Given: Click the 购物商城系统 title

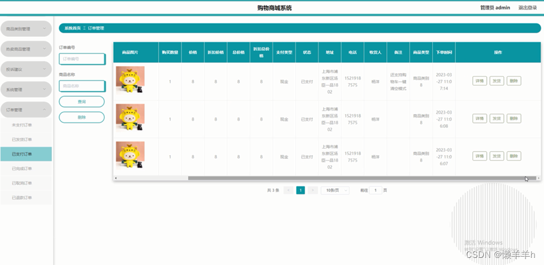Looking at the screenshot, I should [x=274, y=8].
